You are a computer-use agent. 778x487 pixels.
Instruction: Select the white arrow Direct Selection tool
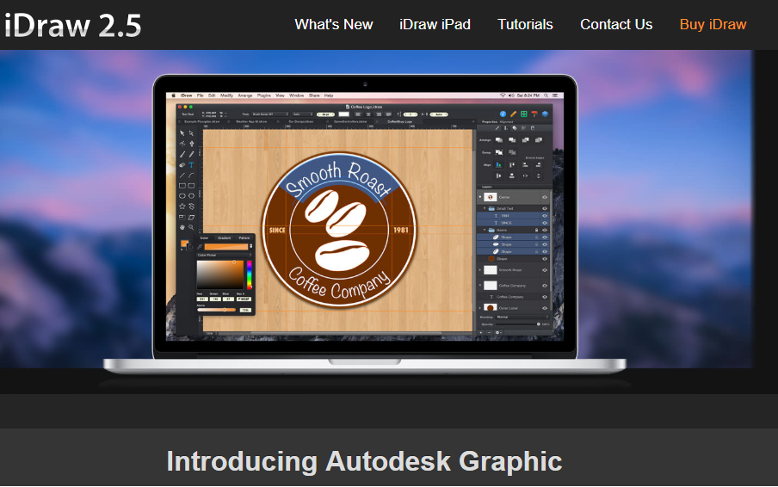click(192, 133)
